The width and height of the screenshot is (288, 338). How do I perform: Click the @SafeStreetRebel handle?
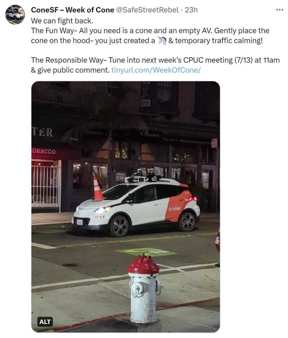pos(147,10)
